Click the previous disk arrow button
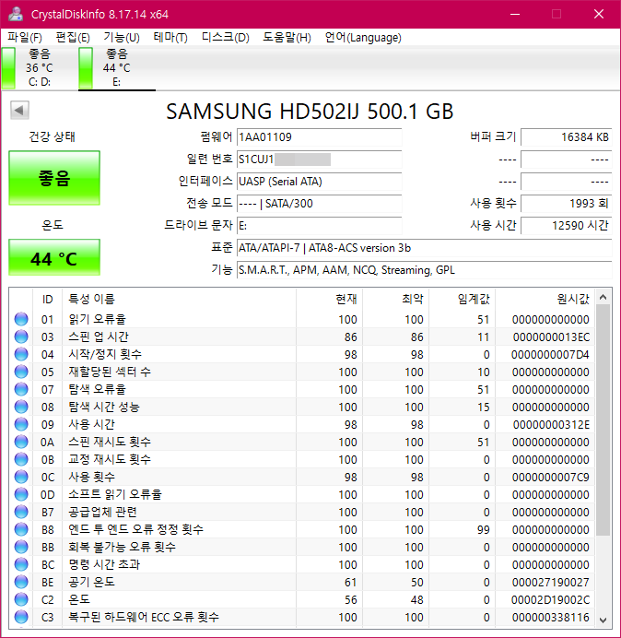Image resolution: width=621 pixels, height=638 pixels. click(x=19, y=110)
